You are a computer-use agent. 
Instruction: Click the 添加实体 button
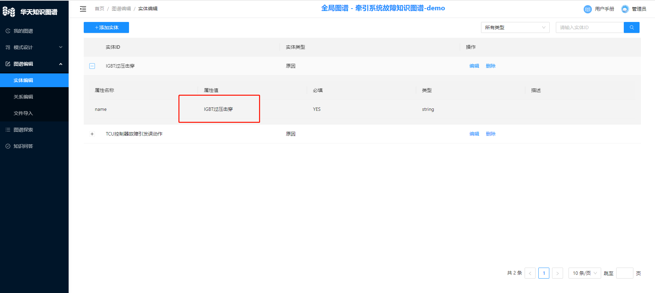click(x=106, y=27)
